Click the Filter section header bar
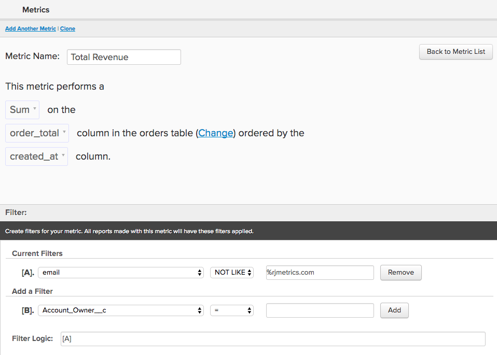 point(248,212)
